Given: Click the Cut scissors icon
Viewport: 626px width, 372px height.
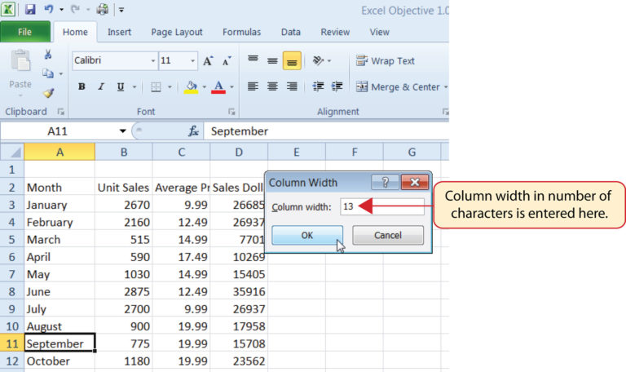Looking at the screenshot, I should (x=48, y=55).
